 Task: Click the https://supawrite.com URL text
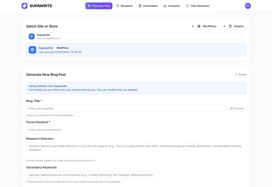point(49,38)
